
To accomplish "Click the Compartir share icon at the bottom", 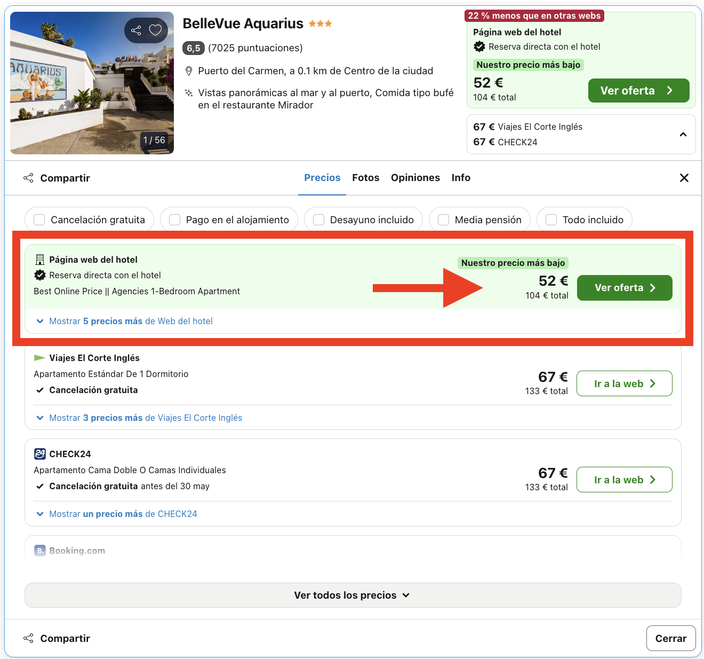I will [28, 638].
